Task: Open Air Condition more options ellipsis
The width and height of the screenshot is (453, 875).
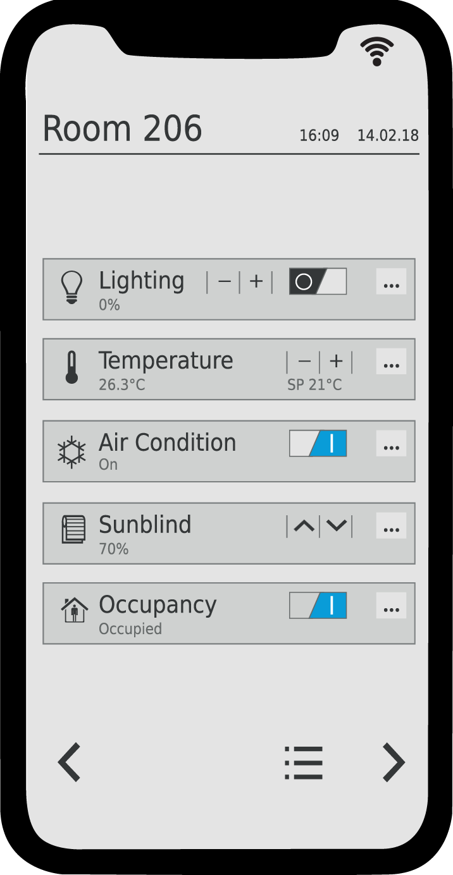Action: [392, 444]
